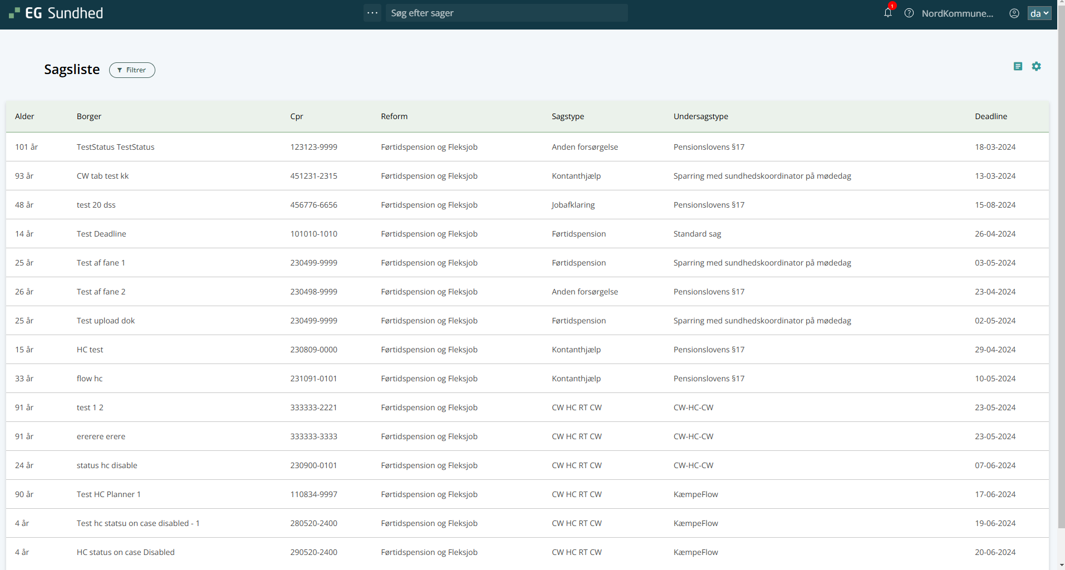The image size is (1065, 570).
Task: Select deadline 15-08-2024
Action: coord(995,205)
